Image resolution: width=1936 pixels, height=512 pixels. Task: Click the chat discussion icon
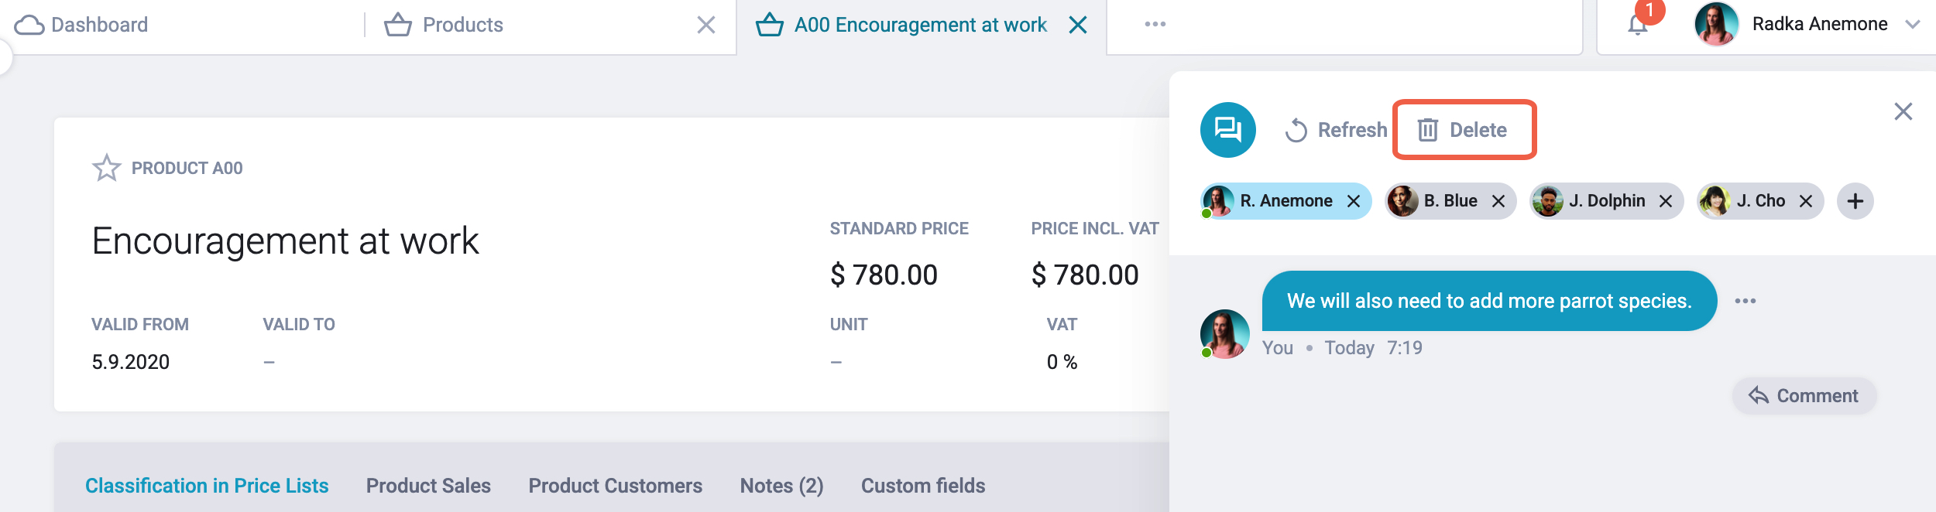click(1227, 130)
